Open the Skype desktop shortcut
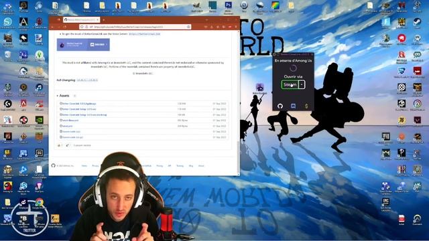 7,23
